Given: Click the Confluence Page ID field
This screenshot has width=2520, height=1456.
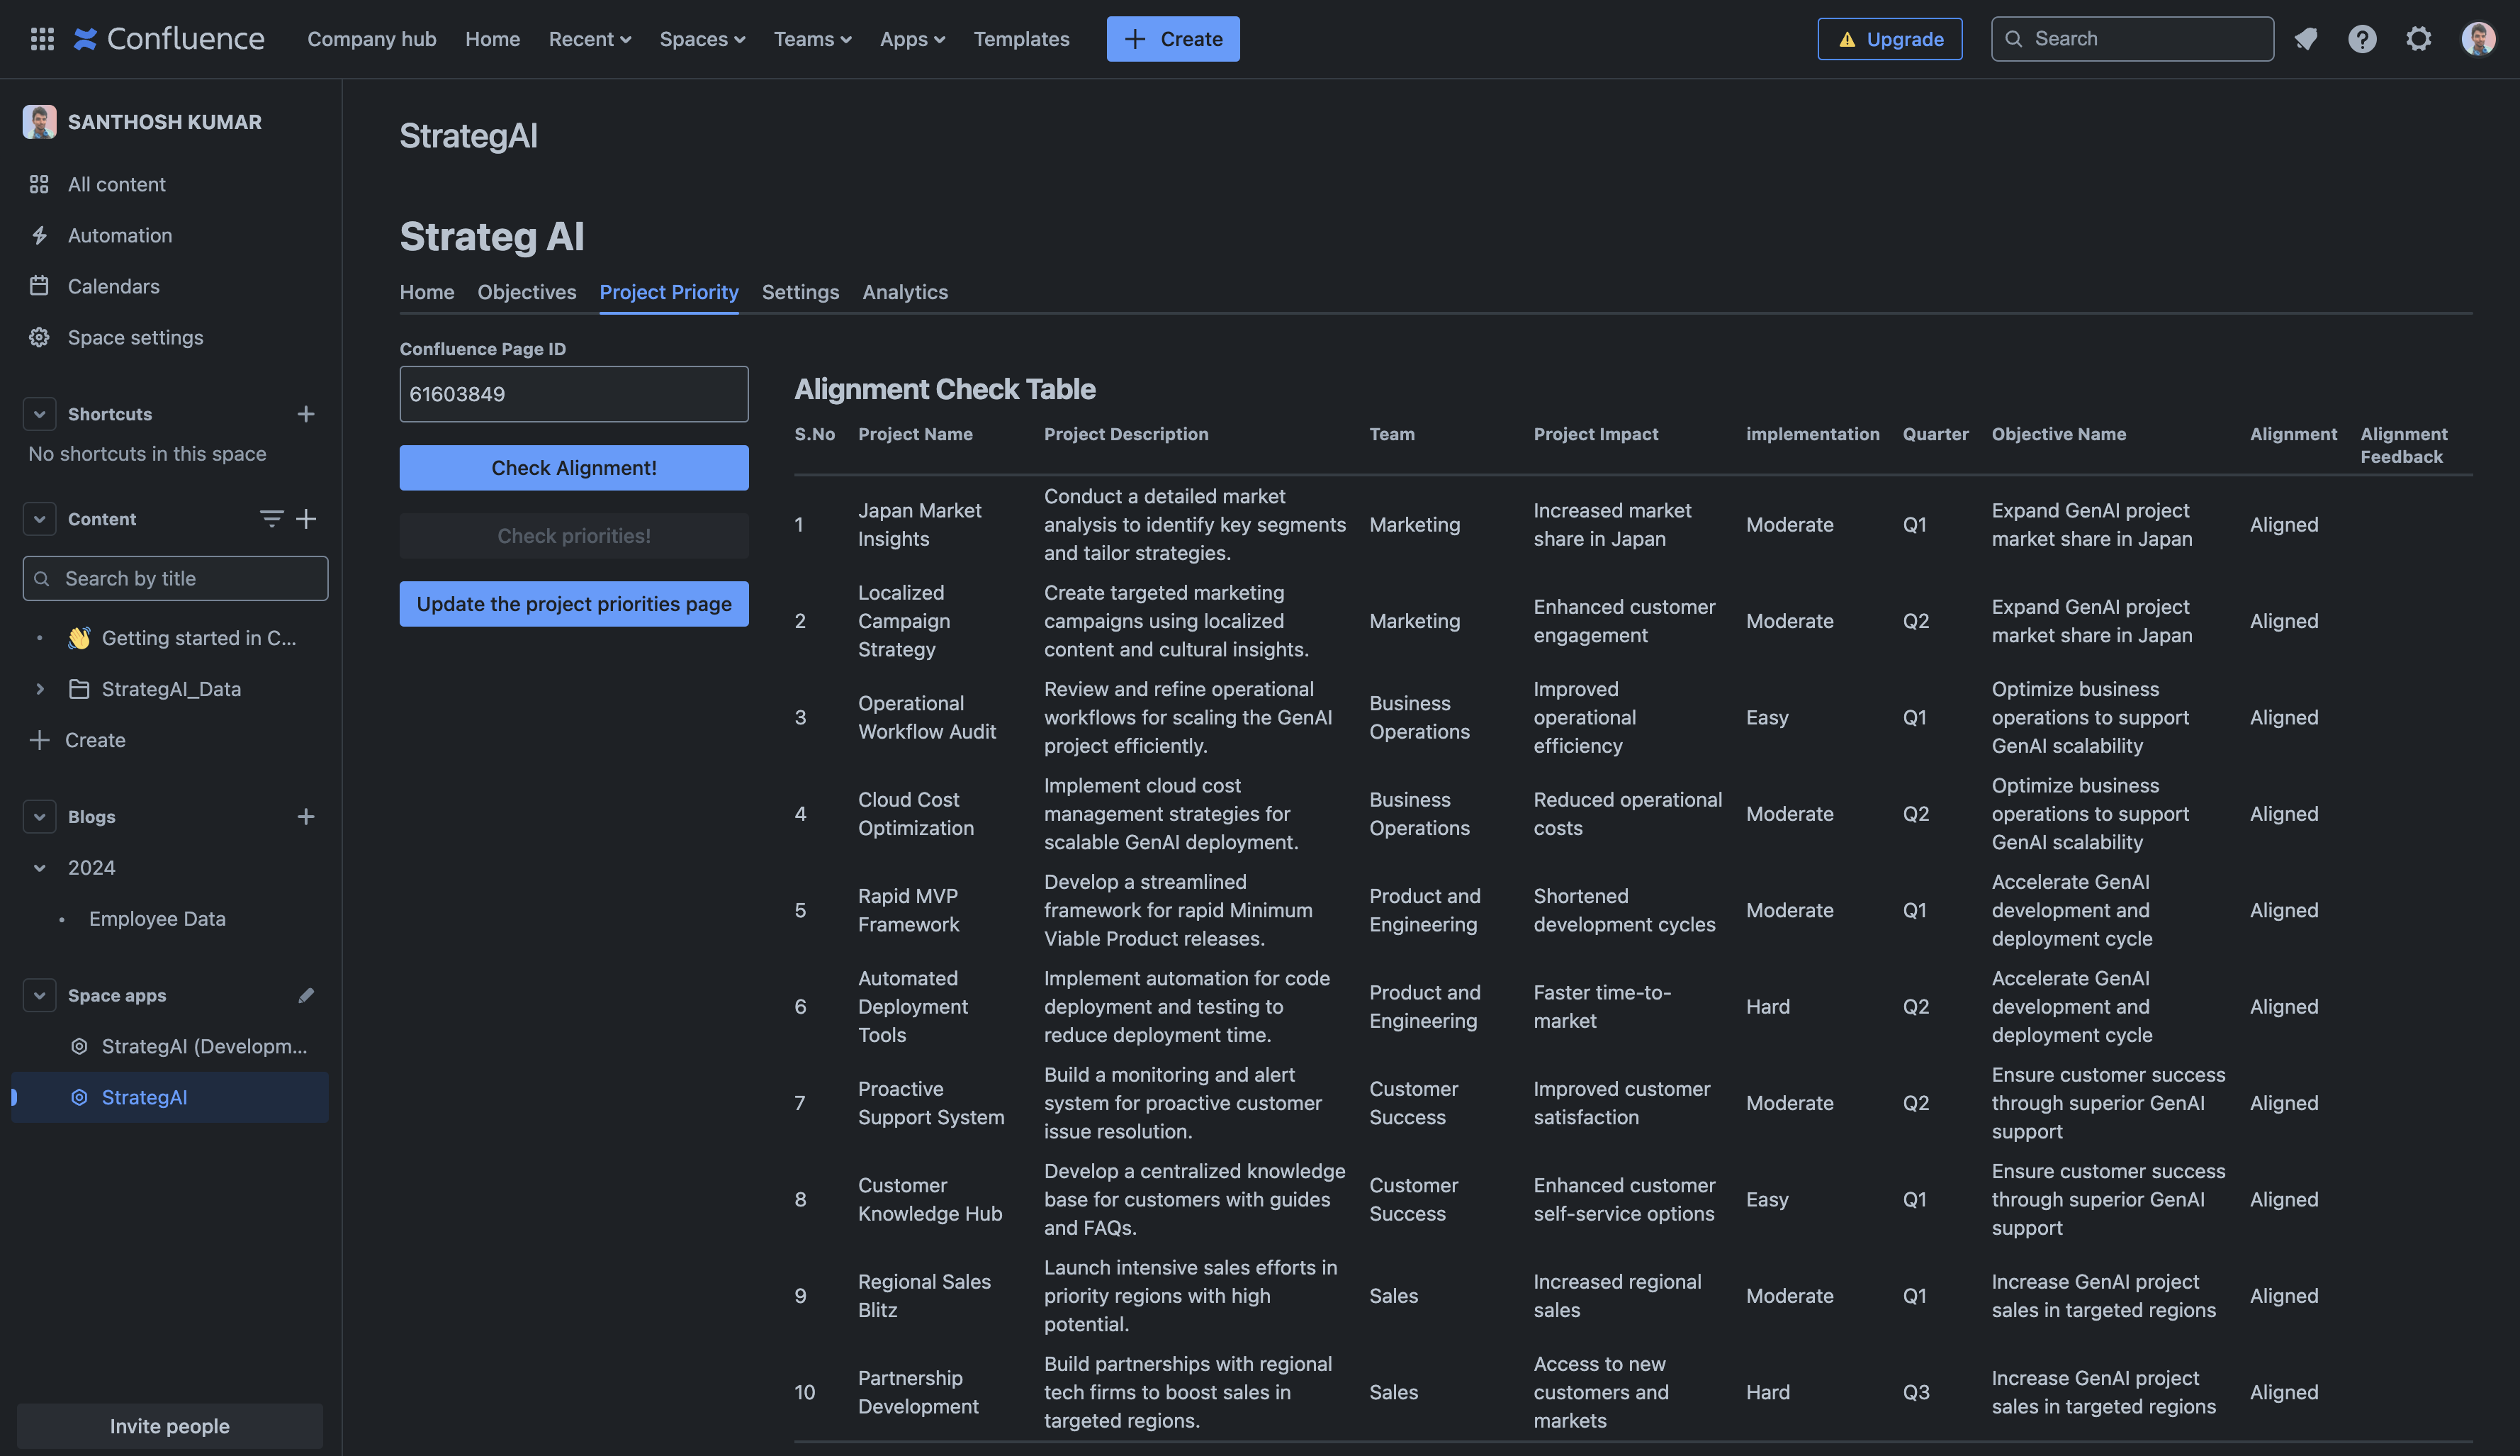Looking at the screenshot, I should (574, 394).
